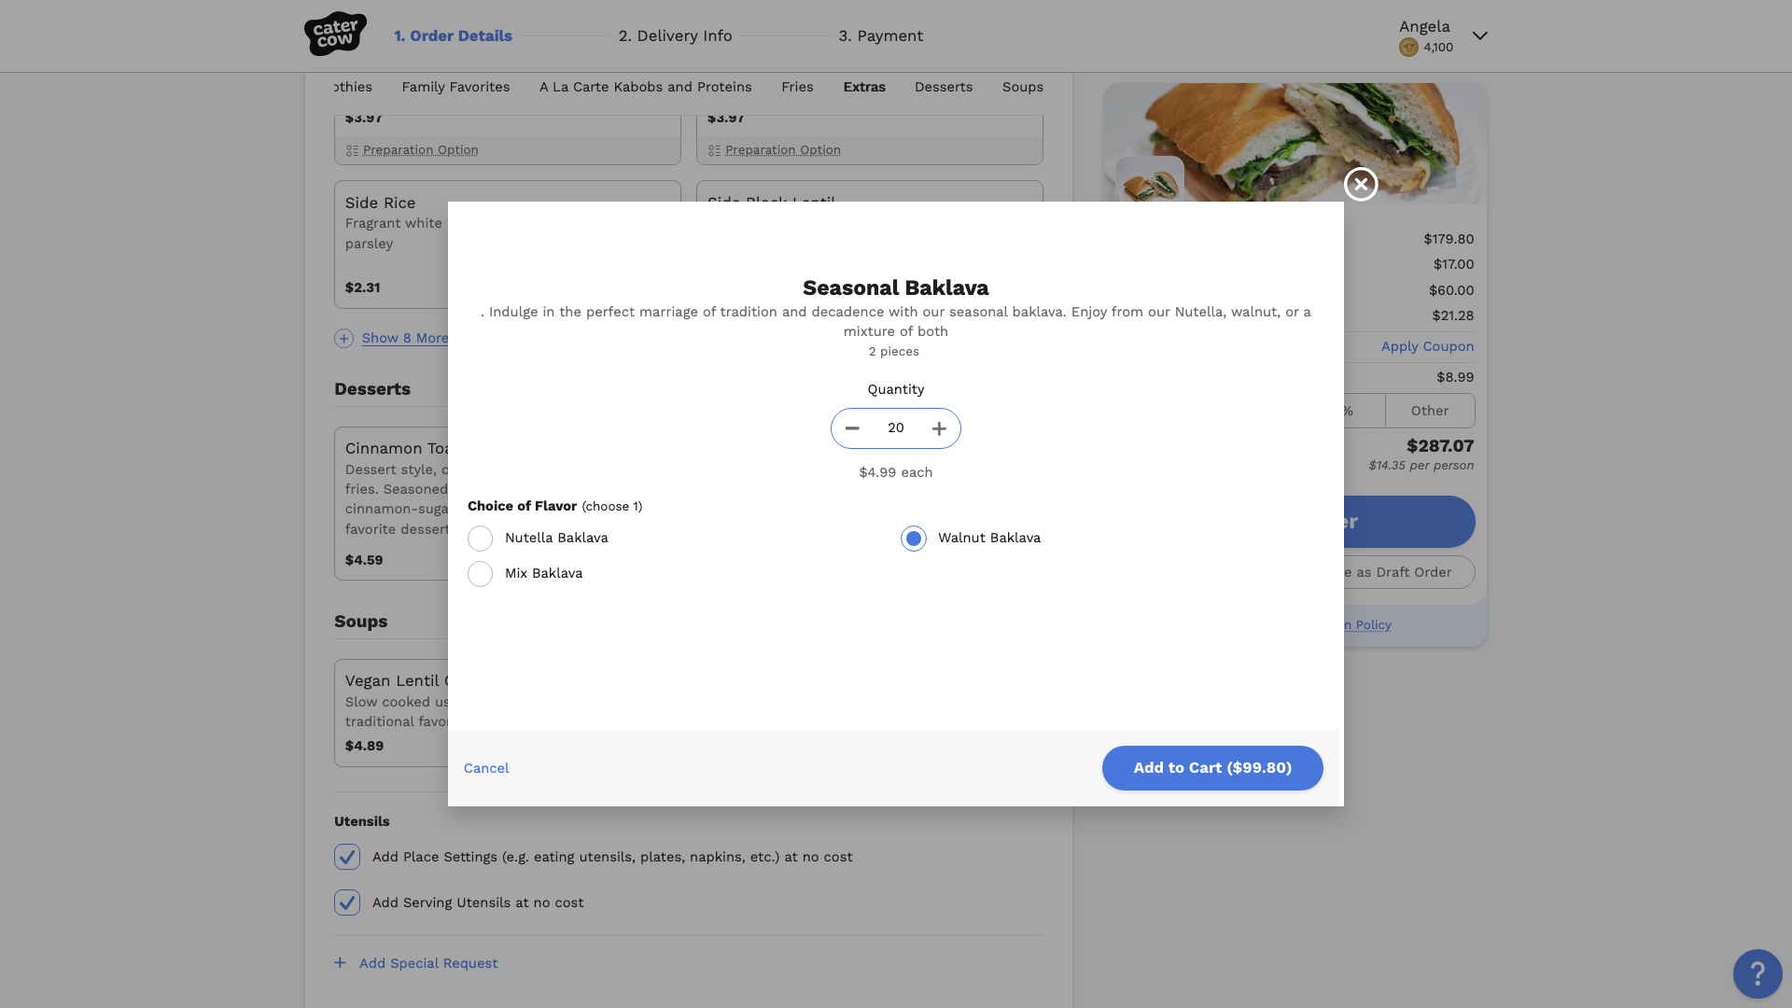The height and width of the screenshot is (1008, 1792).
Task: Select Nutella Baklava flavor
Action: (480, 539)
